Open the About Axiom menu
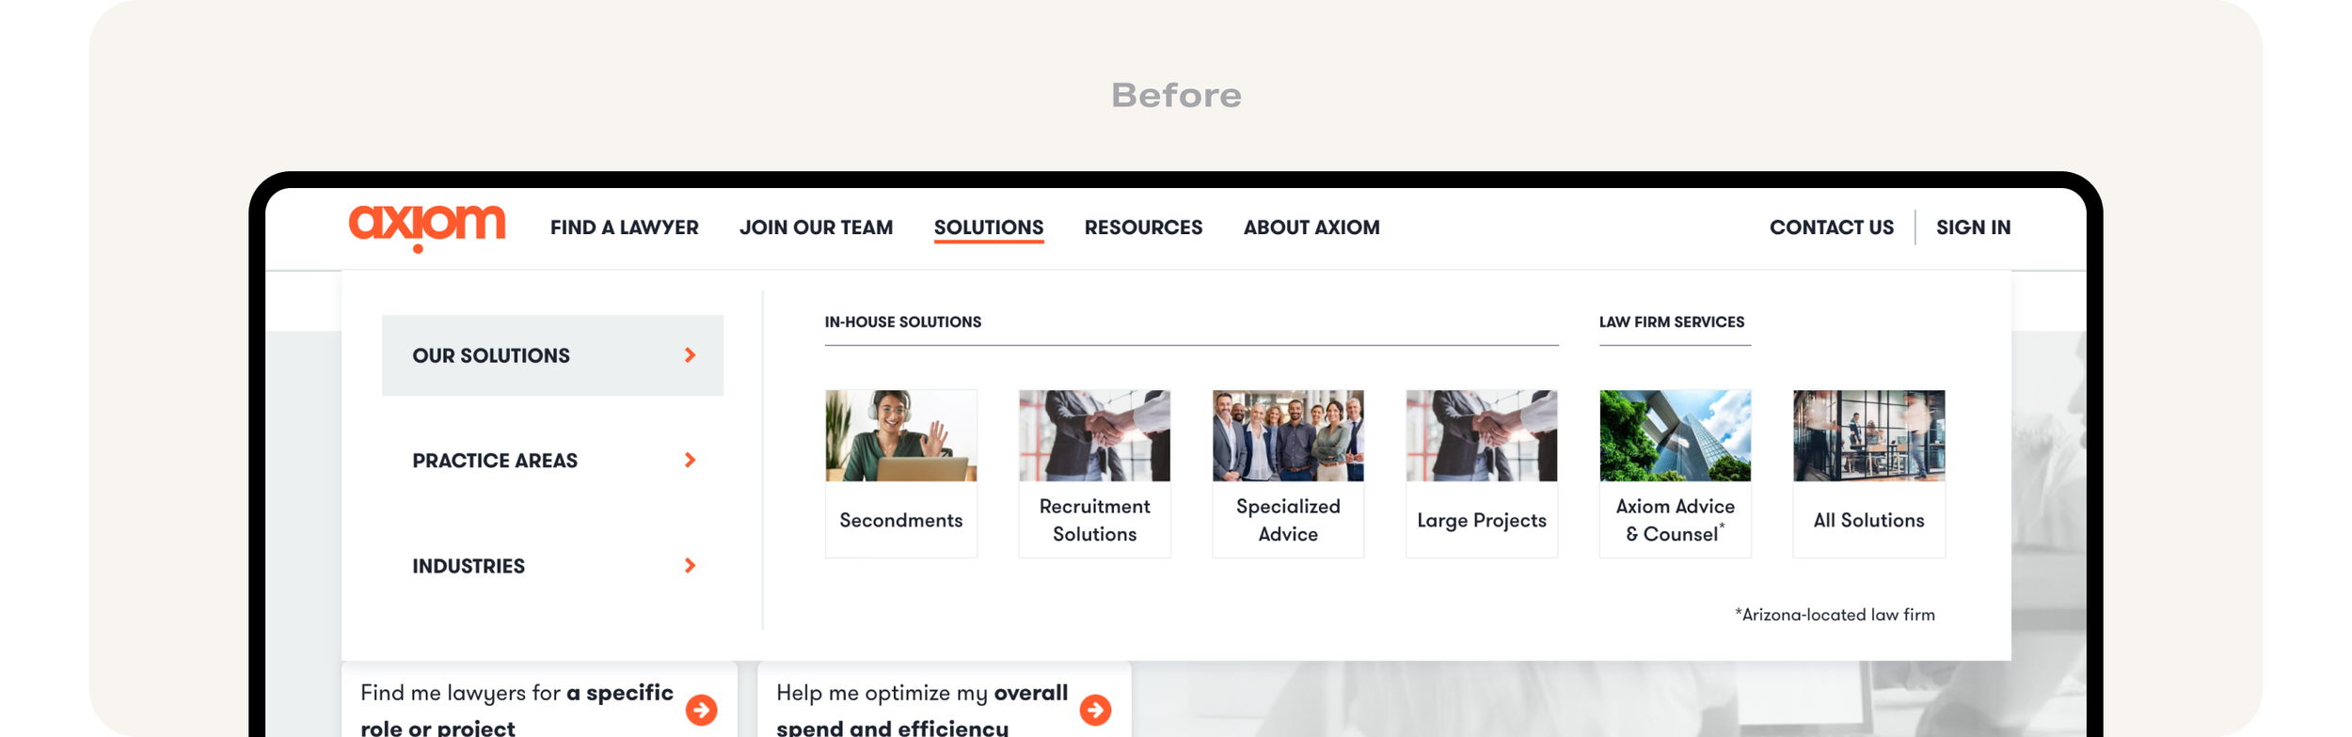 pos(1311,227)
